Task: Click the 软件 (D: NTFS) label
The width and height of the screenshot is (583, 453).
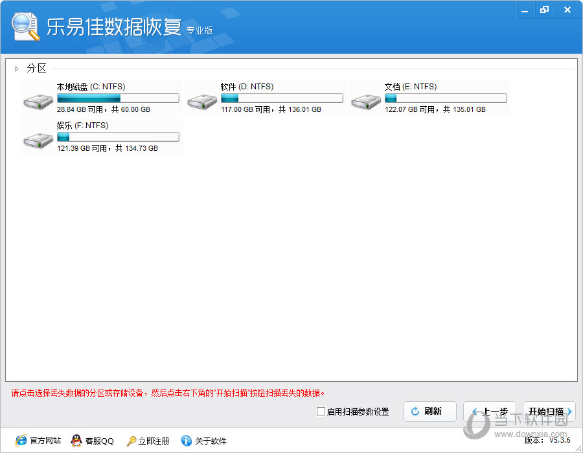Action: [x=247, y=87]
